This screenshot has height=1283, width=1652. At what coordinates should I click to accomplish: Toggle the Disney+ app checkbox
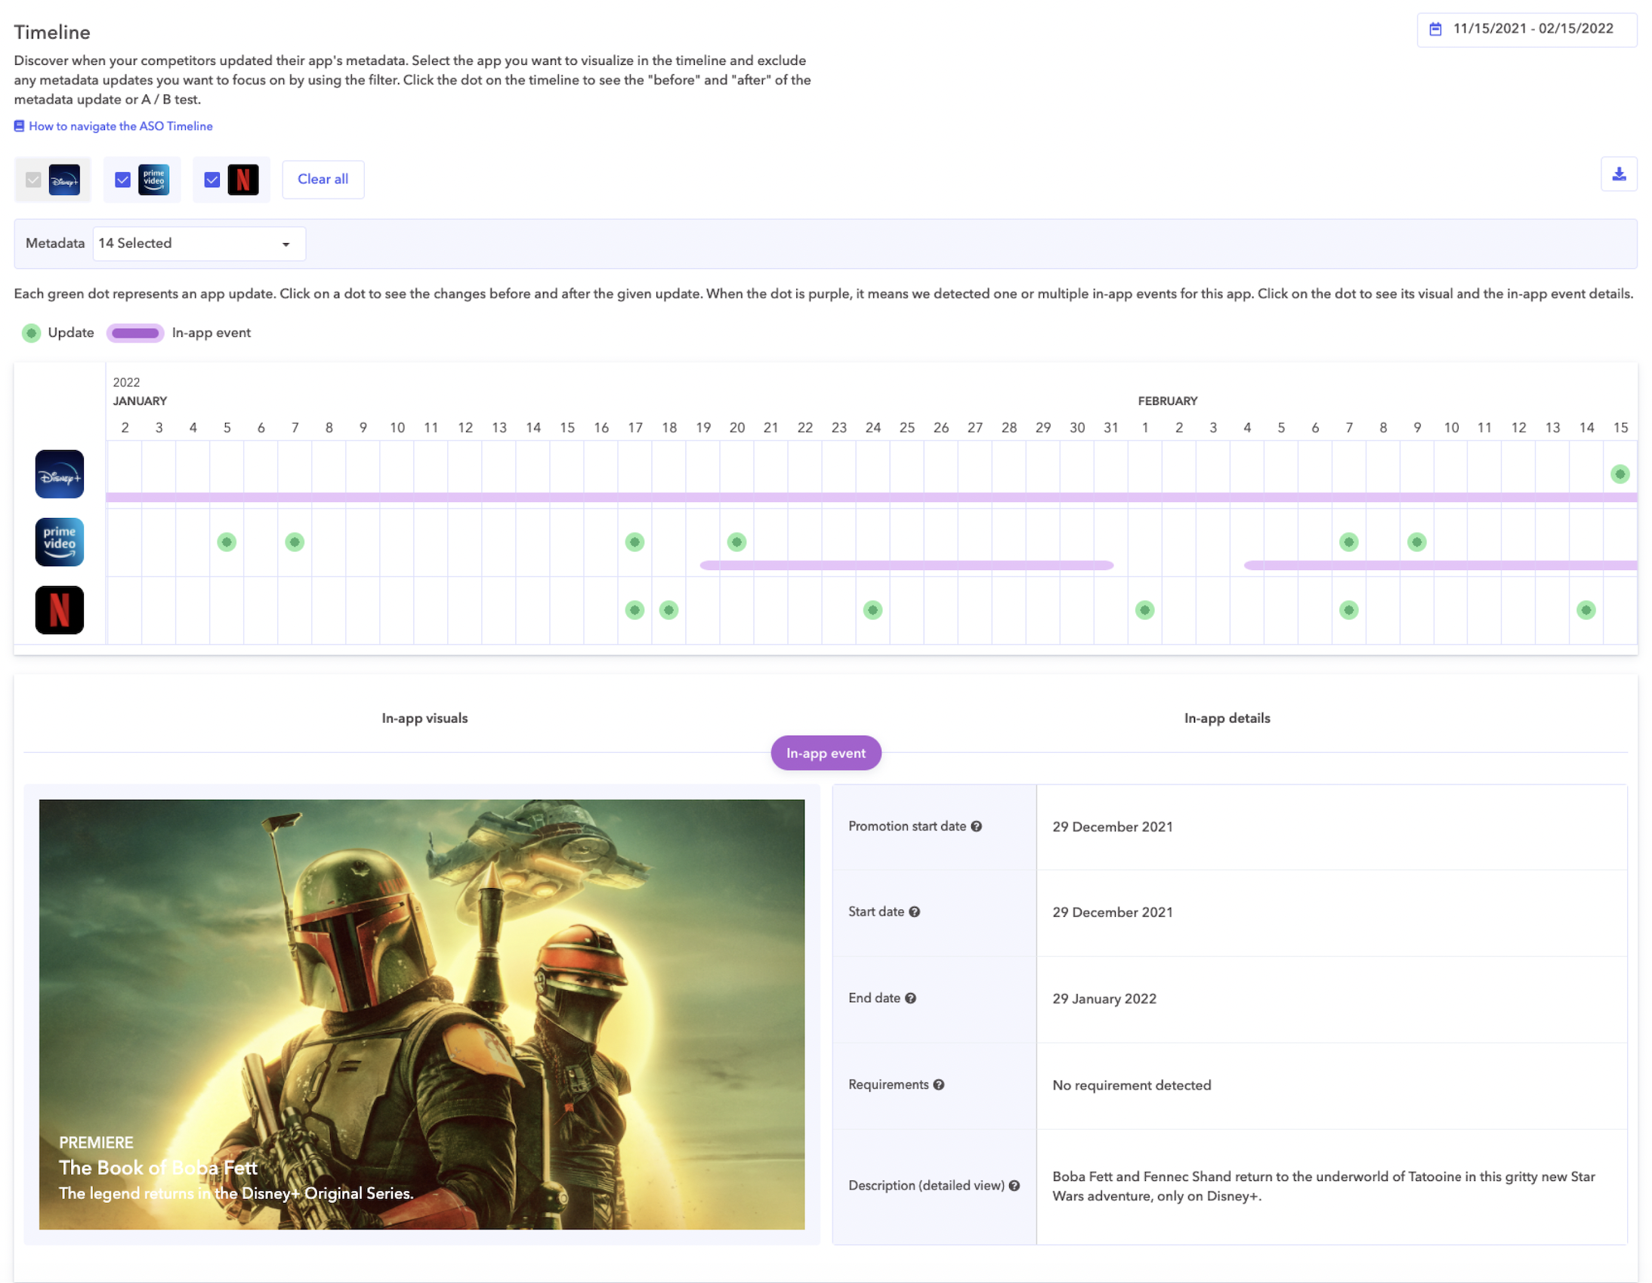(33, 180)
